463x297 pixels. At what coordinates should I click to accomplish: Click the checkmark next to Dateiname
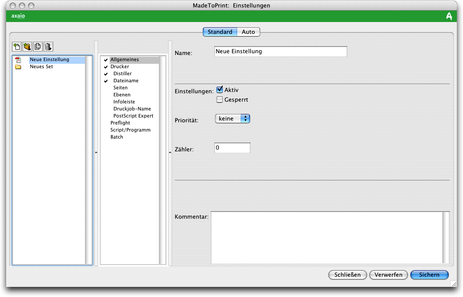pos(106,81)
